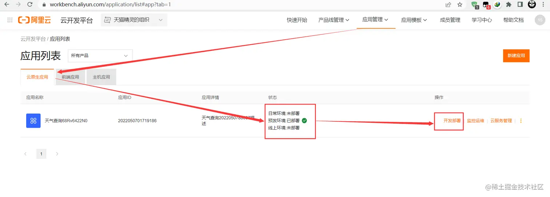Click the 操作 column header
This screenshot has width=550, height=197.
pos(439,98)
